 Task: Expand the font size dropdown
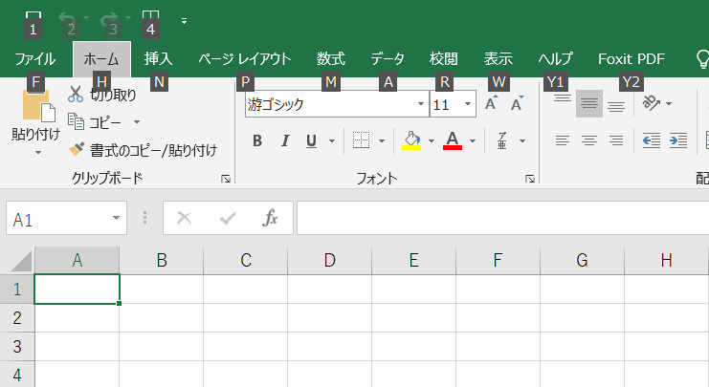tap(468, 104)
